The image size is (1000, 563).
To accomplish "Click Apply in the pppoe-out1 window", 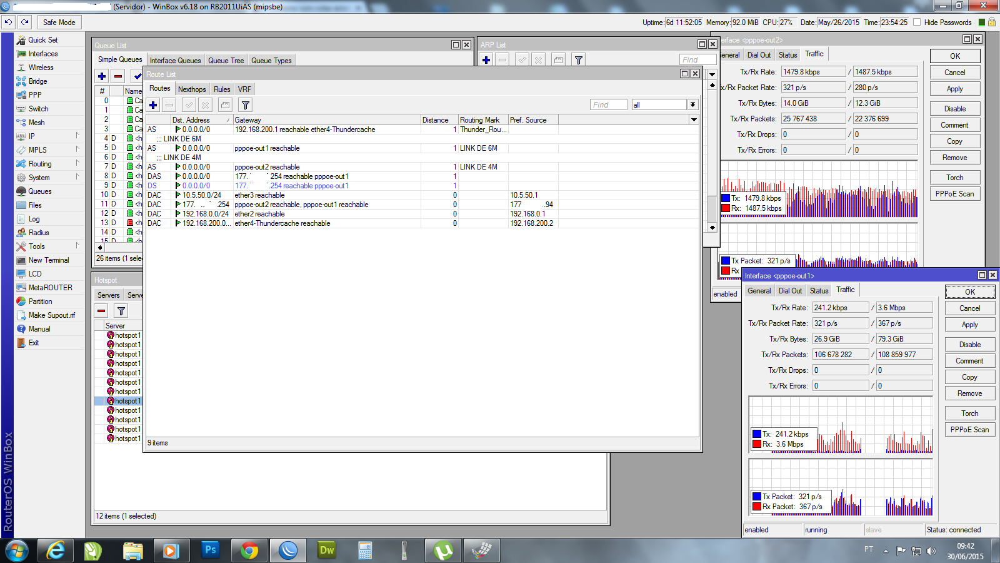I will pyautogui.click(x=970, y=325).
